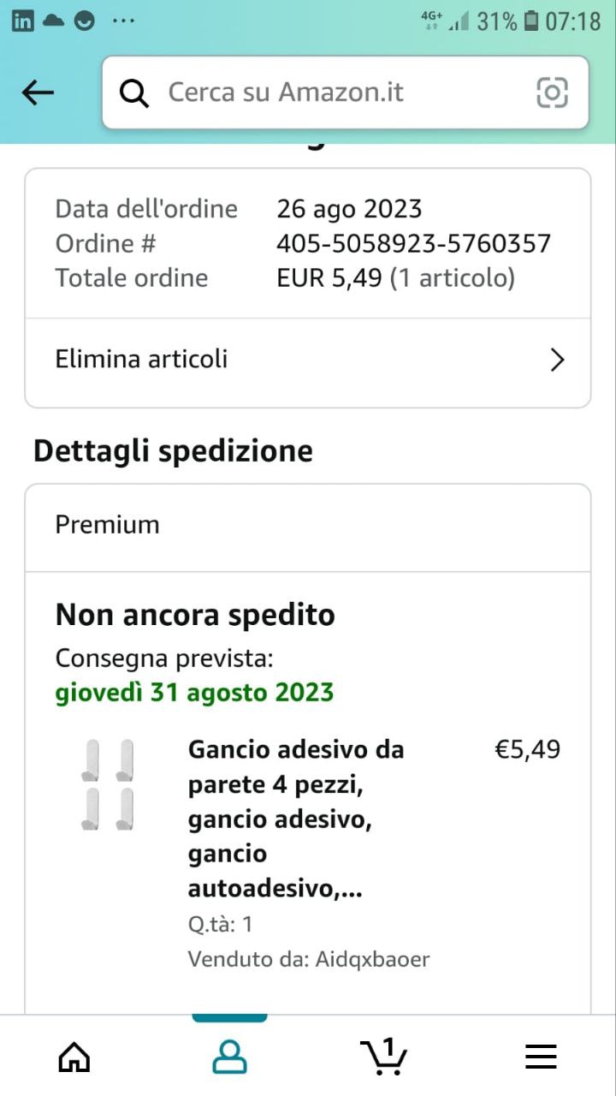The height and width of the screenshot is (1096, 616).
Task: Tap the seller name Aidqxbaoer
Action: point(372,959)
